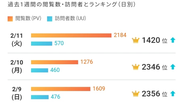This screenshot has width=183, height=103.
Task: Select the orange 1609 page view bar
Action: (x=61, y=89)
